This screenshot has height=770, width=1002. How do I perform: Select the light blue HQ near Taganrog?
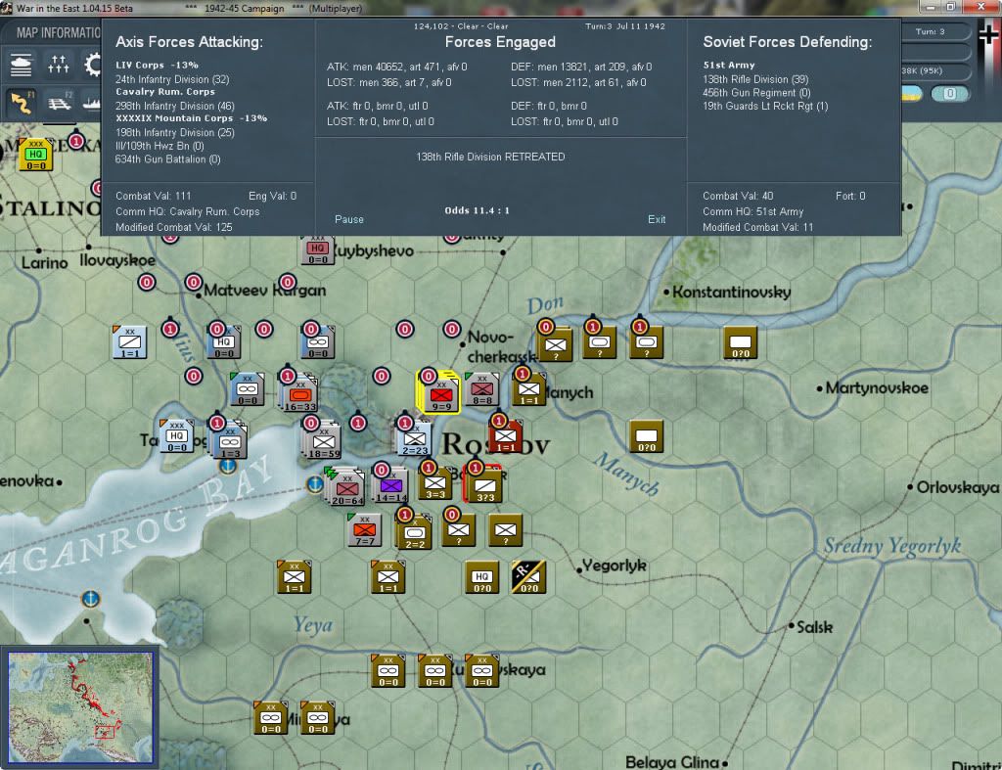tap(176, 435)
